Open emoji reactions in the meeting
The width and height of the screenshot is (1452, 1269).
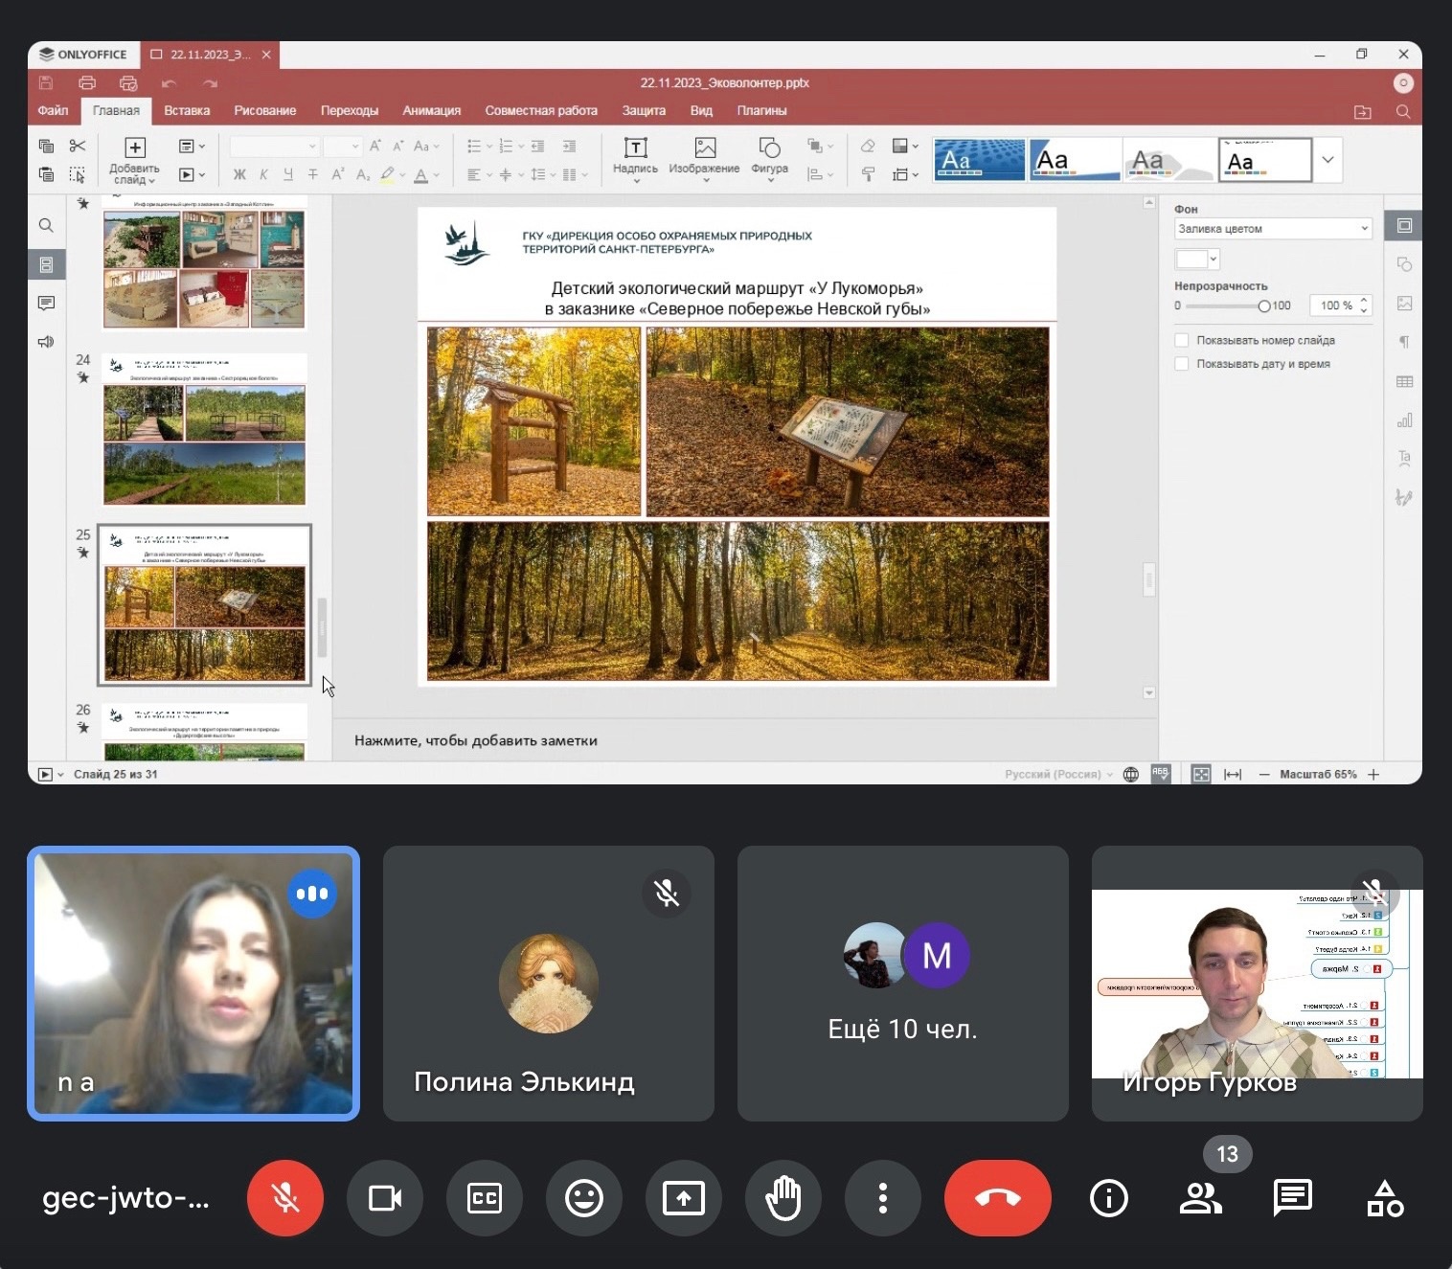(x=584, y=1198)
